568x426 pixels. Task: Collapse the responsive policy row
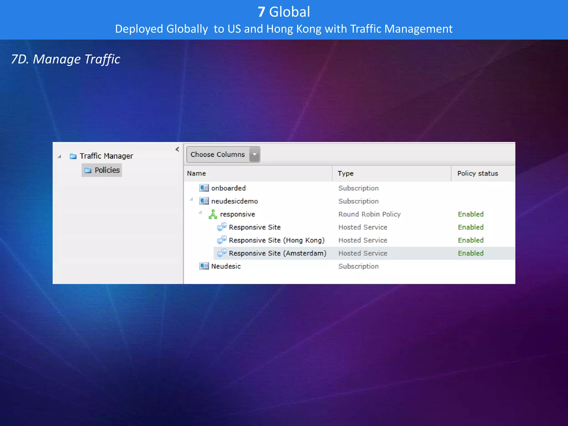(x=200, y=212)
